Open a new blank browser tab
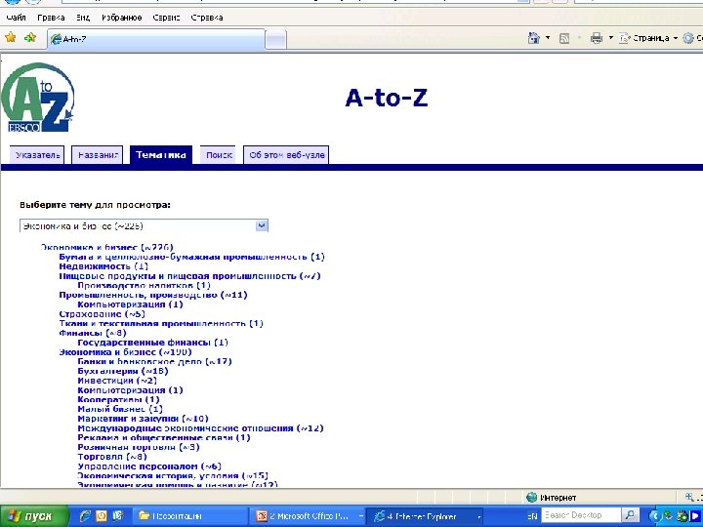 pyautogui.click(x=275, y=40)
